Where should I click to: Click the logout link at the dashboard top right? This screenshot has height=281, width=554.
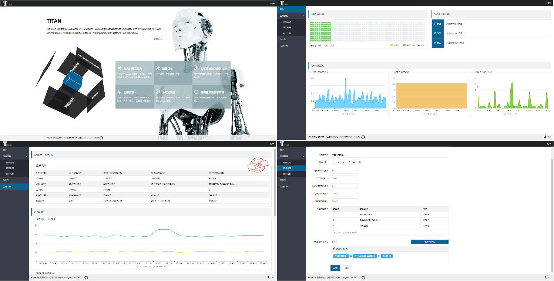click(x=549, y=3)
